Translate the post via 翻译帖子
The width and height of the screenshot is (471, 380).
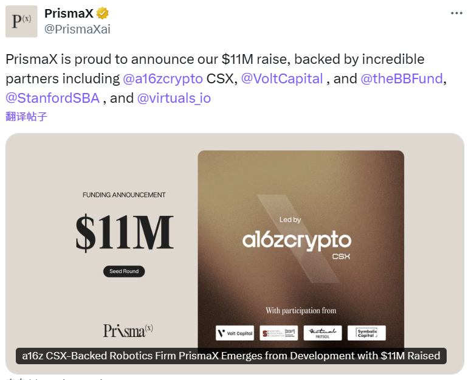coord(26,116)
